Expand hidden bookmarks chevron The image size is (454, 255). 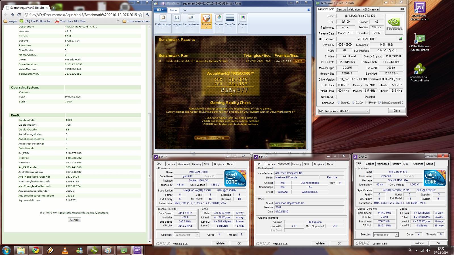118,21
